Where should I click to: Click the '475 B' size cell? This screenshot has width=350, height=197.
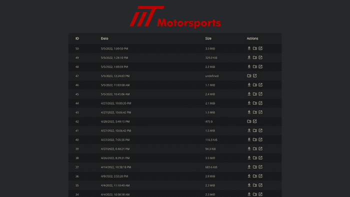coord(209,121)
